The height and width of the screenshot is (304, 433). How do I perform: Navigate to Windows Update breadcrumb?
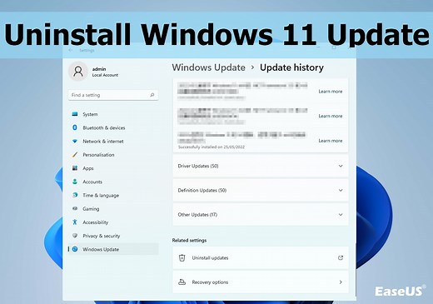tap(208, 67)
